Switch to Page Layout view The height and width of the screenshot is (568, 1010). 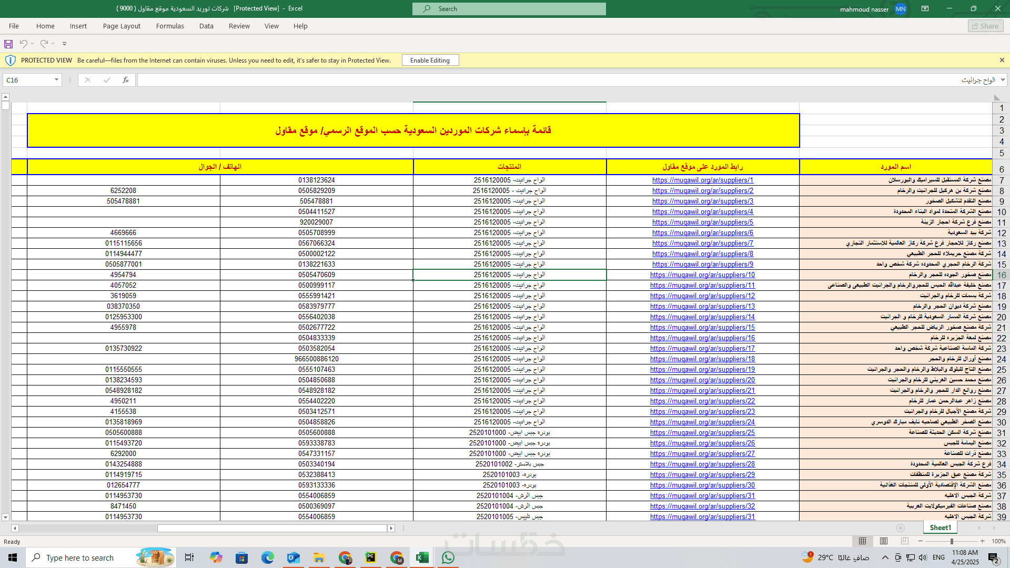[x=884, y=541]
